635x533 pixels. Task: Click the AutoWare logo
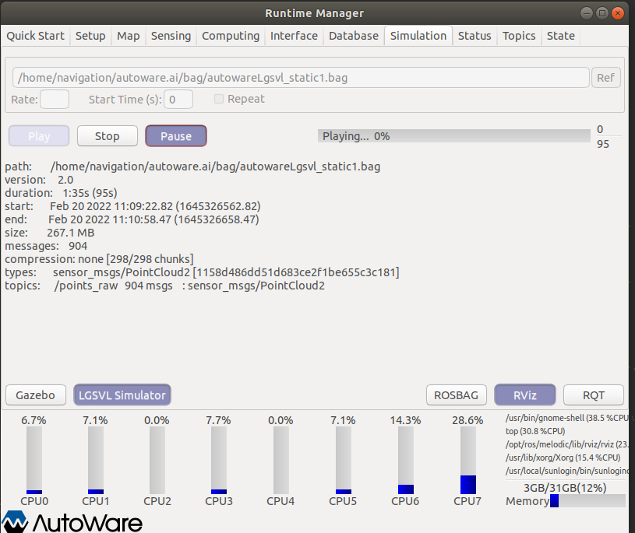coord(72,521)
